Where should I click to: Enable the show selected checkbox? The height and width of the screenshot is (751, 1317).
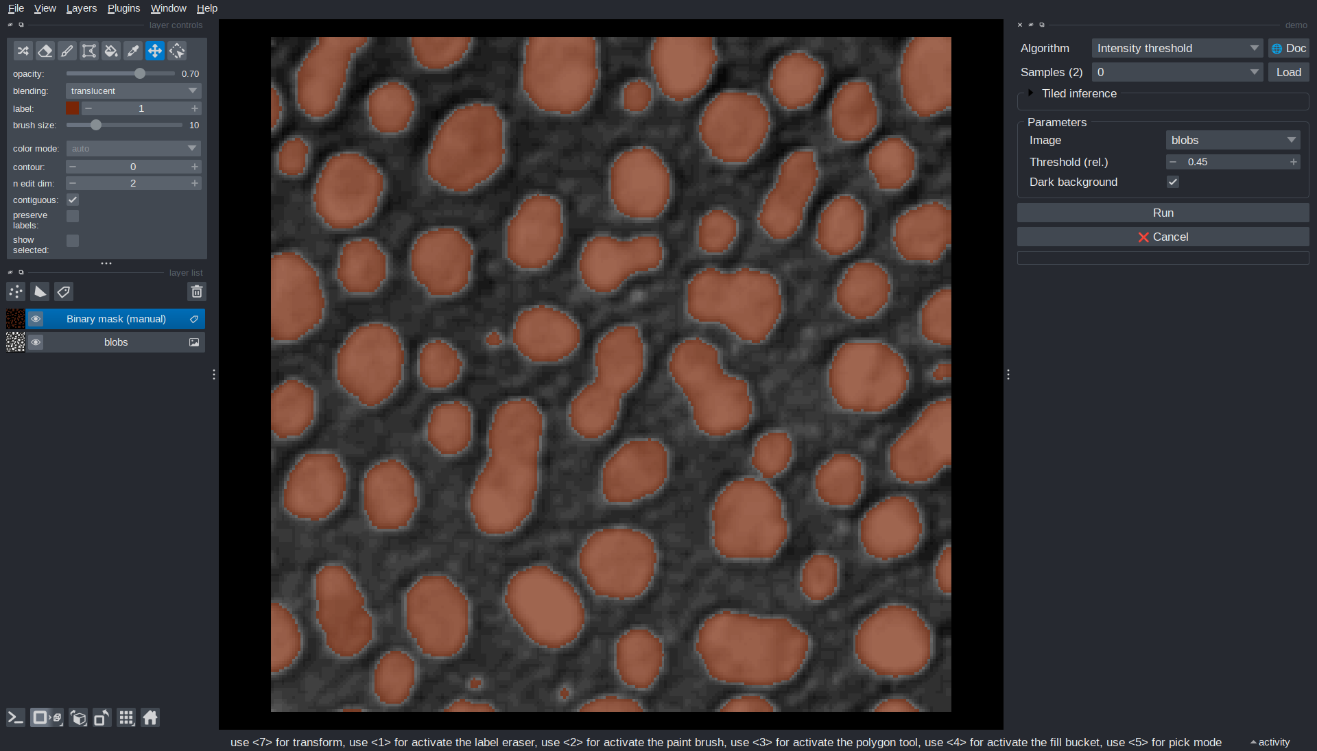pos(73,241)
